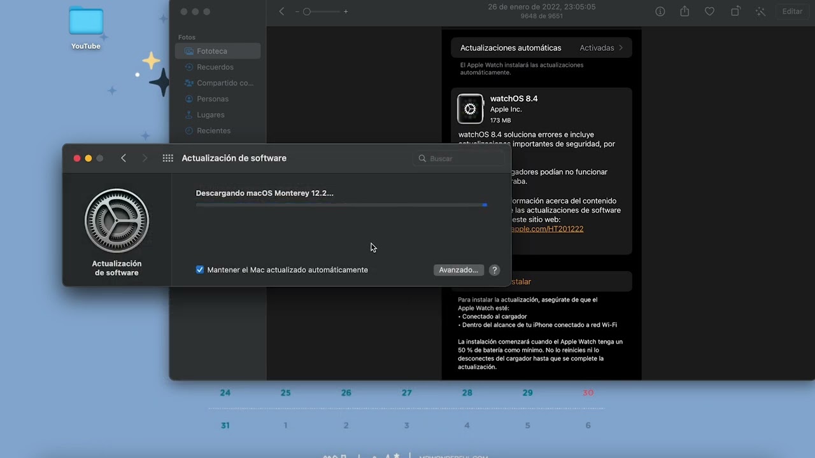Click the rotate icon in Photos toolbar
The height and width of the screenshot is (458, 815).
(x=735, y=11)
